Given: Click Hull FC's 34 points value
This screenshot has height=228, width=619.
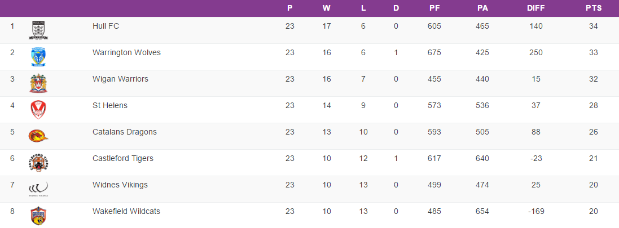Looking at the screenshot, I should tap(594, 26).
